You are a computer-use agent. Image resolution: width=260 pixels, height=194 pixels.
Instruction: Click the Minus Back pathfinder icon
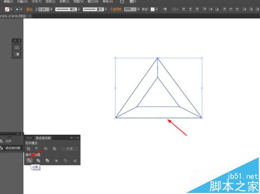(x=75, y=161)
